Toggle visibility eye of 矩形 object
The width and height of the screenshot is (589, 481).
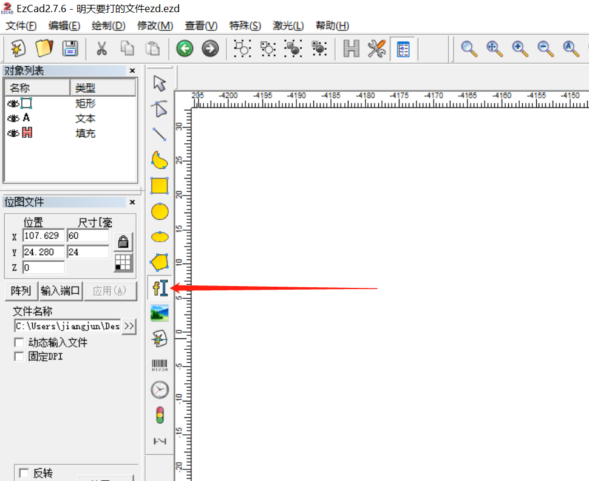pos(13,103)
